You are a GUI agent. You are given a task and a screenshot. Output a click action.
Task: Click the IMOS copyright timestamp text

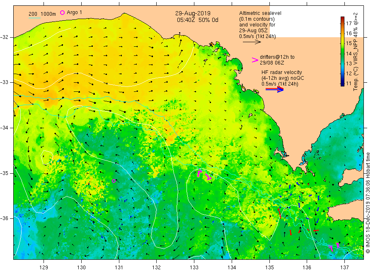pos(368,203)
